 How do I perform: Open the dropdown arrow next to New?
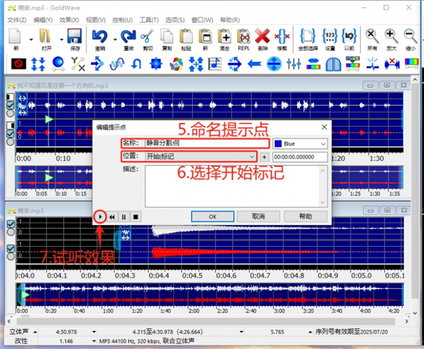click(31, 39)
